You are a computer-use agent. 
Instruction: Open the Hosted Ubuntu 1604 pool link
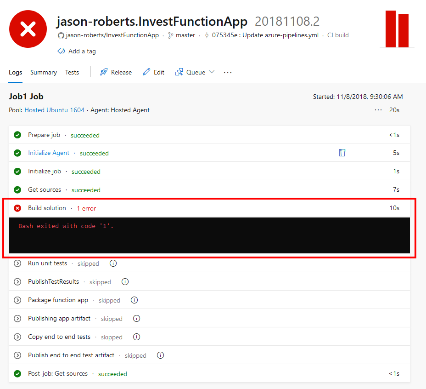(x=54, y=110)
